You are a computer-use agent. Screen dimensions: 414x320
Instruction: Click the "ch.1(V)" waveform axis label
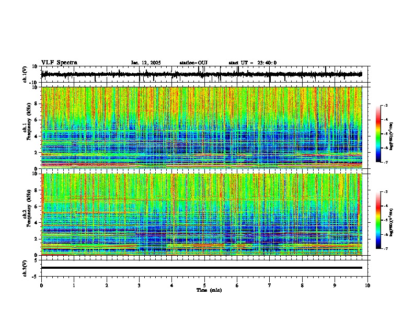click(x=25, y=74)
